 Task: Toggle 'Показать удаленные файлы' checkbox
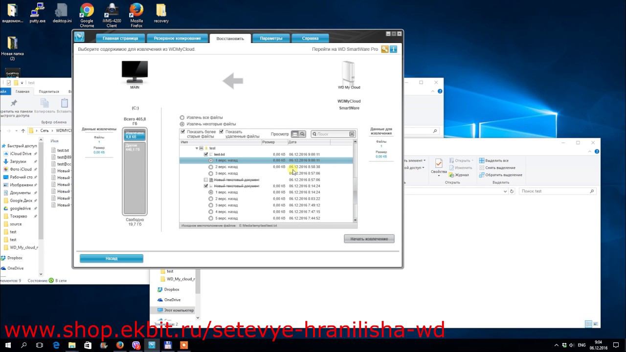[x=221, y=132]
